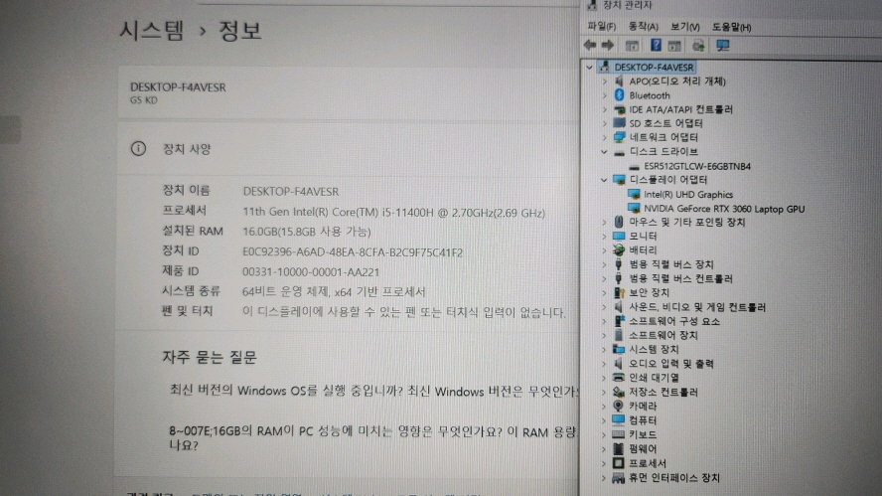Expand the 네트워크 어댑터 node arrow
This screenshot has height=496, width=882.
point(604,137)
